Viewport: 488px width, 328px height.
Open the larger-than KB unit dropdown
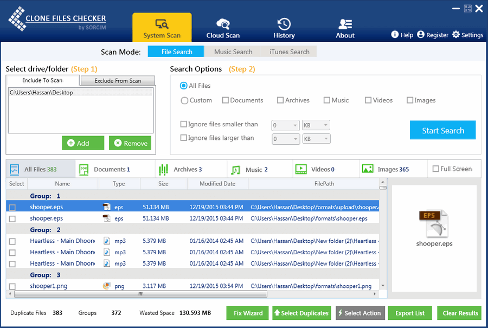316,139
